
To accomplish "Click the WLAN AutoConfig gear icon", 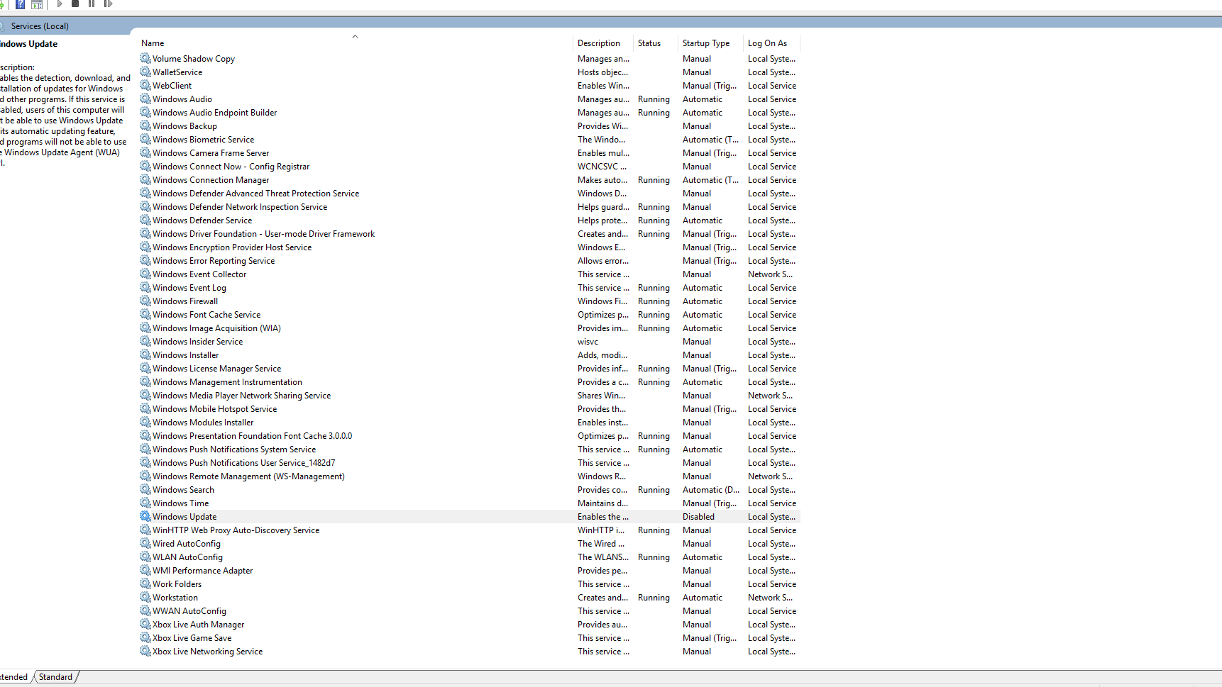I will [x=145, y=557].
